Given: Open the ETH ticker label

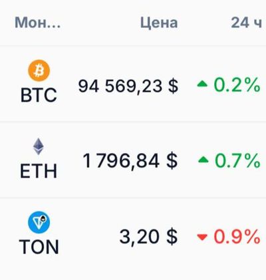Looking at the screenshot, I should (39, 171).
